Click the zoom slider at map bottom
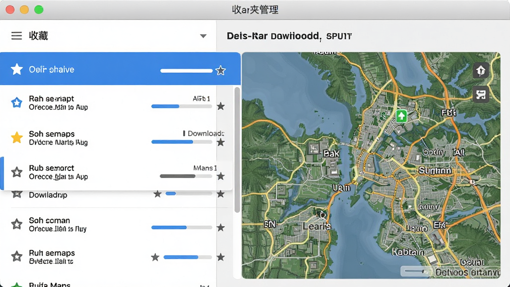 click(416, 272)
